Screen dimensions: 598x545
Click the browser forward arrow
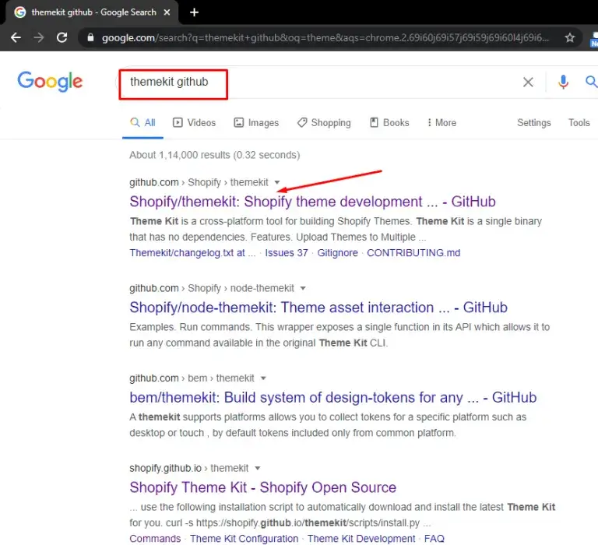tap(39, 37)
